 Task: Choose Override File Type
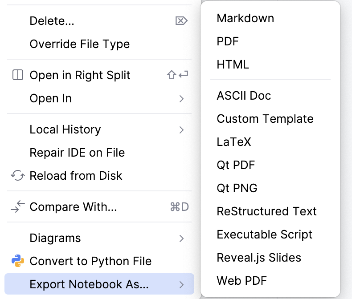pos(80,44)
